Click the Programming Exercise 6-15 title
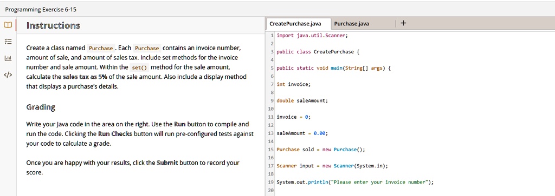Image resolution: width=555 pixels, height=196 pixels. (40, 10)
